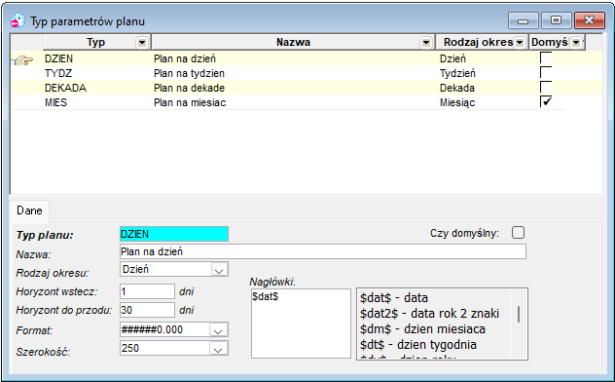615x382 pixels.
Task: Sort by Rodzaj okresu column header
Action: coord(482,43)
